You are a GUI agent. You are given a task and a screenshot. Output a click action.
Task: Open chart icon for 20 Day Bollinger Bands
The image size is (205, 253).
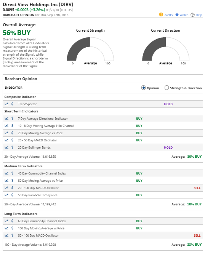point(6,147)
